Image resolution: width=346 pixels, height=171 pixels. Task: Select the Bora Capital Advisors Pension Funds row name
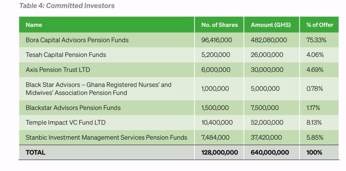pyautogui.click(x=77, y=40)
